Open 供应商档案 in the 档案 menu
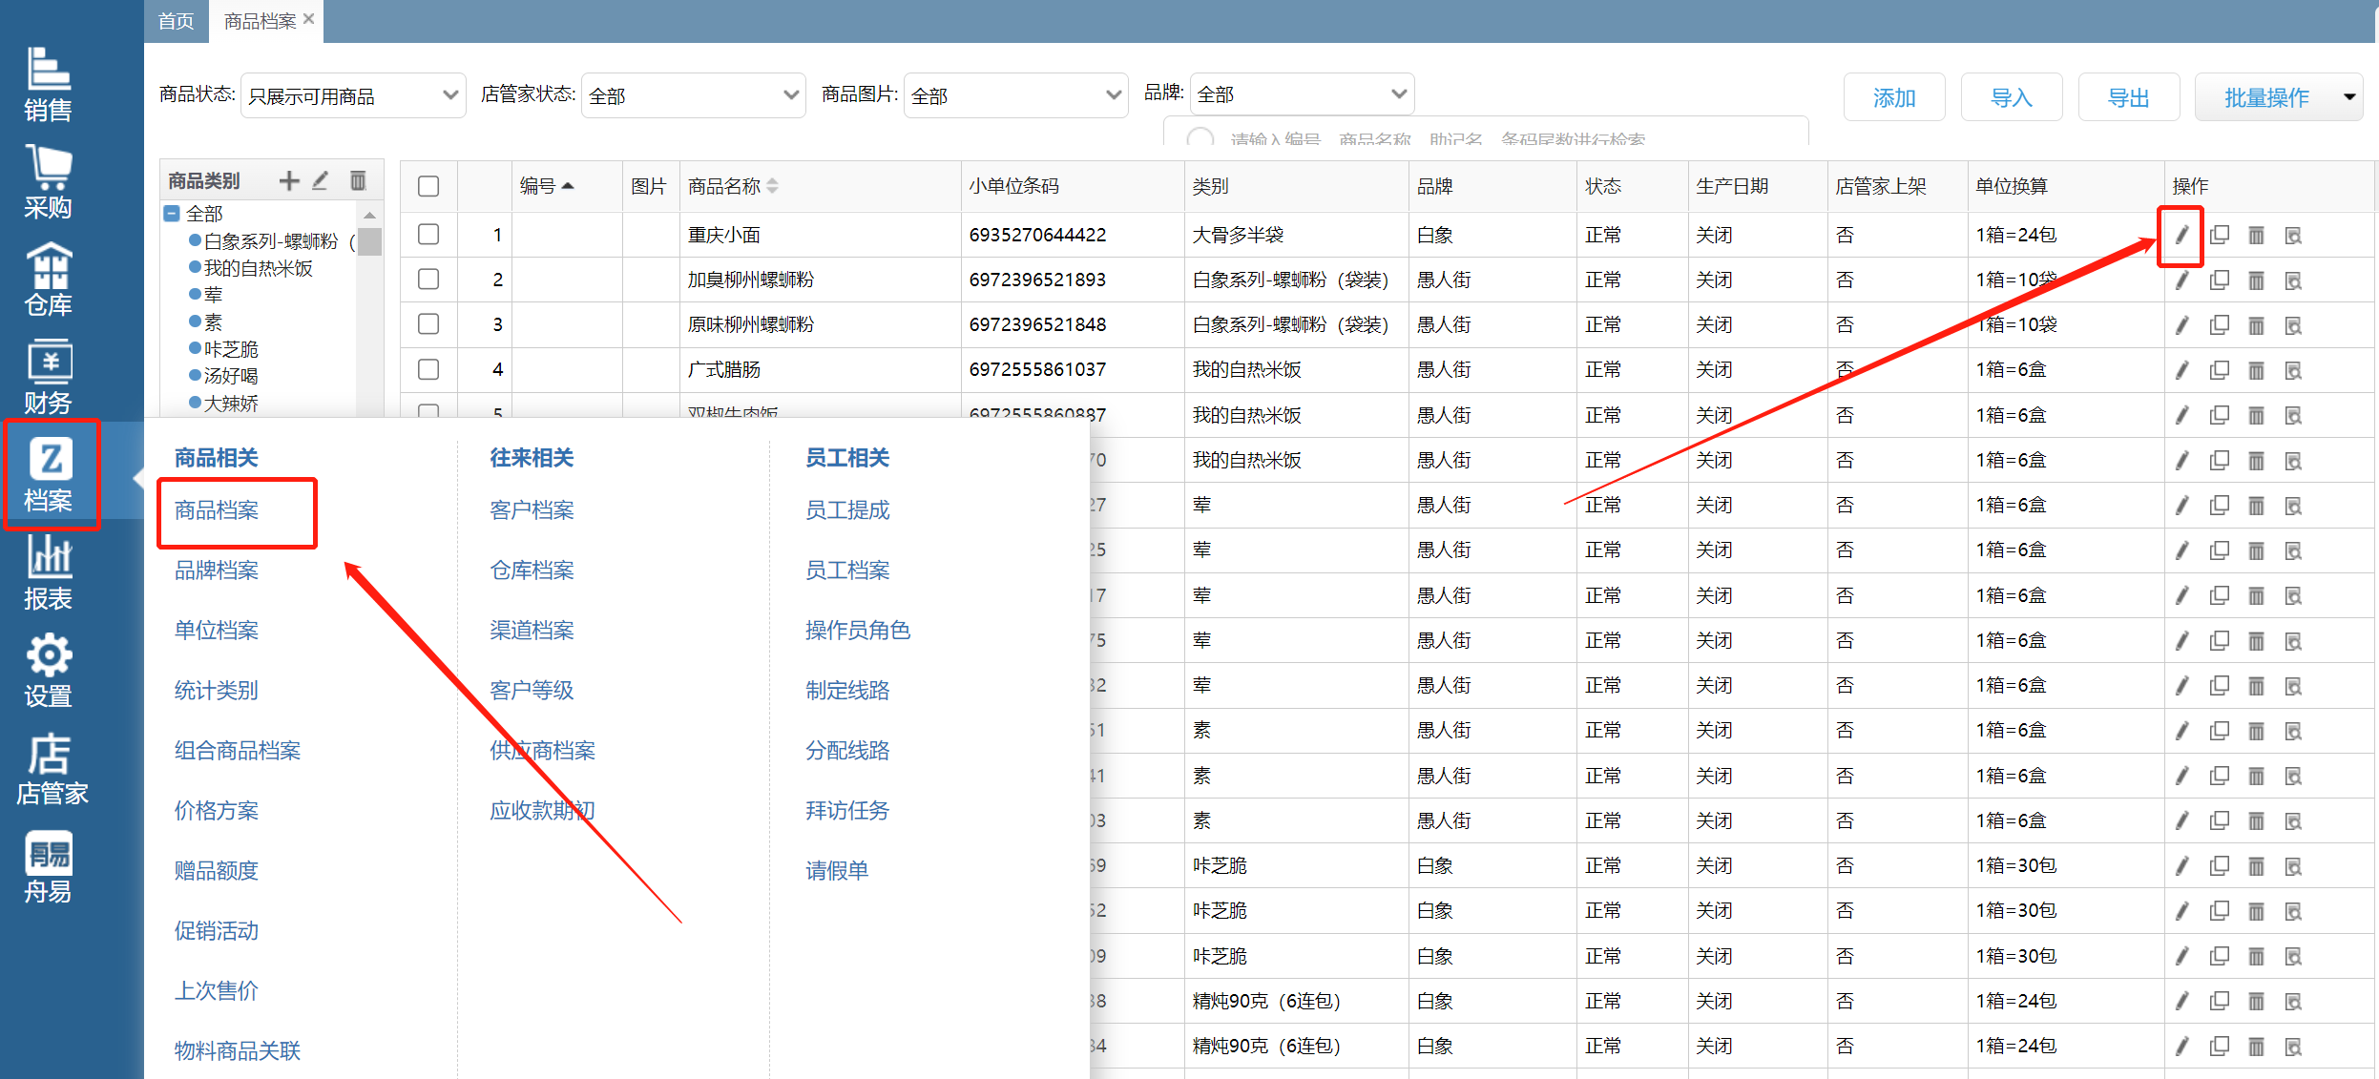The width and height of the screenshot is (2379, 1079). pyautogui.click(x=542, y=751)
